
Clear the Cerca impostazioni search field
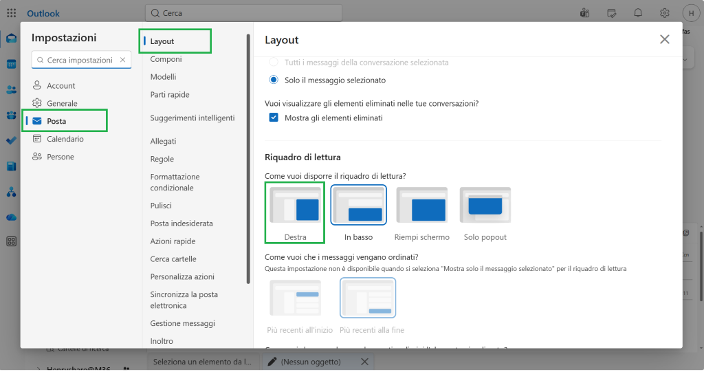122,60
